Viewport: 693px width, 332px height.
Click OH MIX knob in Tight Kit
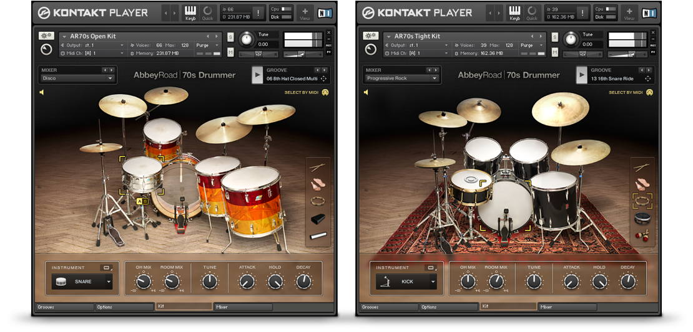(x=468, y=282)
